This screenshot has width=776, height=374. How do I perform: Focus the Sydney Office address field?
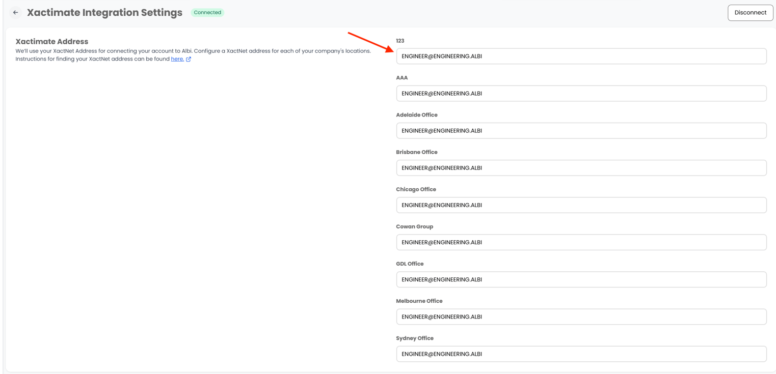click(x=581, y=354)
